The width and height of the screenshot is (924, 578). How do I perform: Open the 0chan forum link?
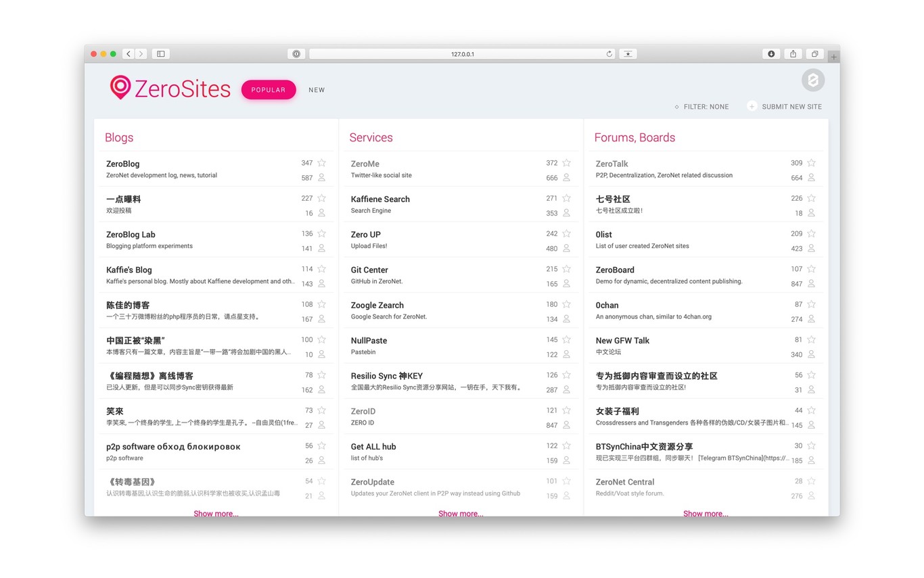(x=607, y=305)
